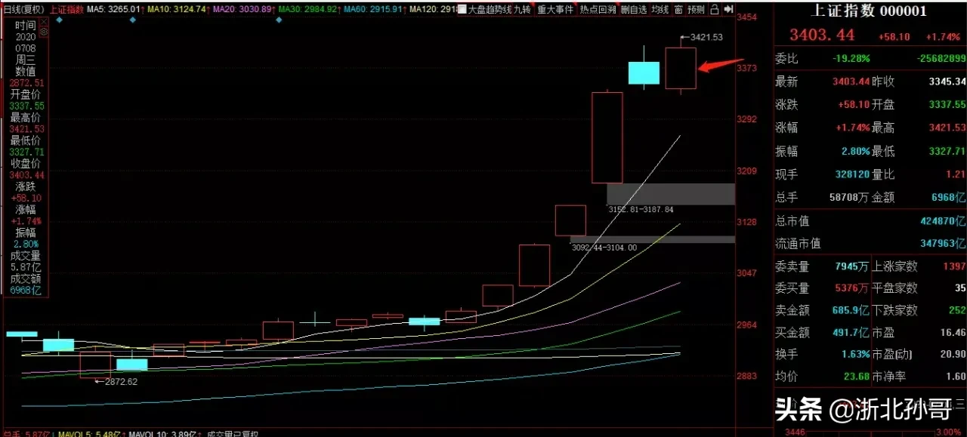The image size is (967, 437).
Task: Open the 重大事件 events overlay
Action: [555, 10]
